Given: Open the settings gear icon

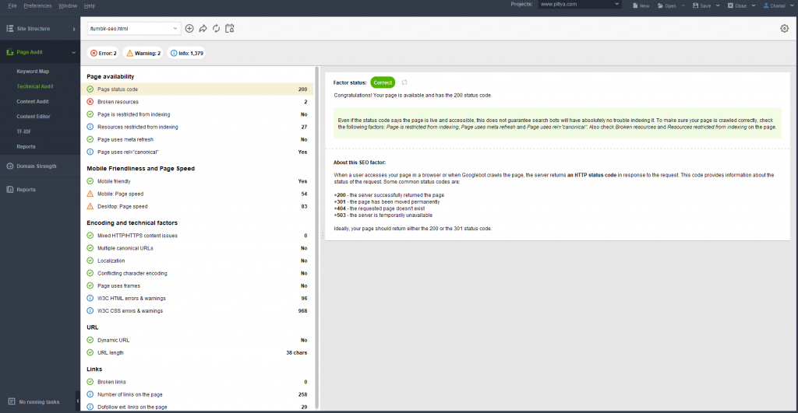Looking at the screenshot, I should click(x=784, y=29).
